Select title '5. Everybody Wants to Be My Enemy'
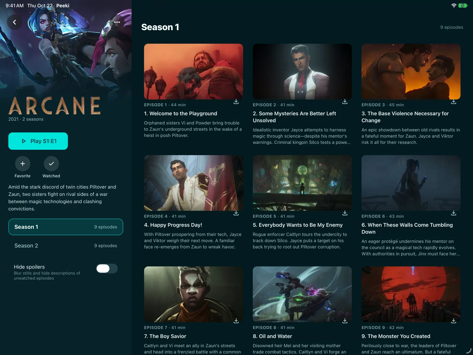This screenshot has height=355, width=473. pos(298,225)
